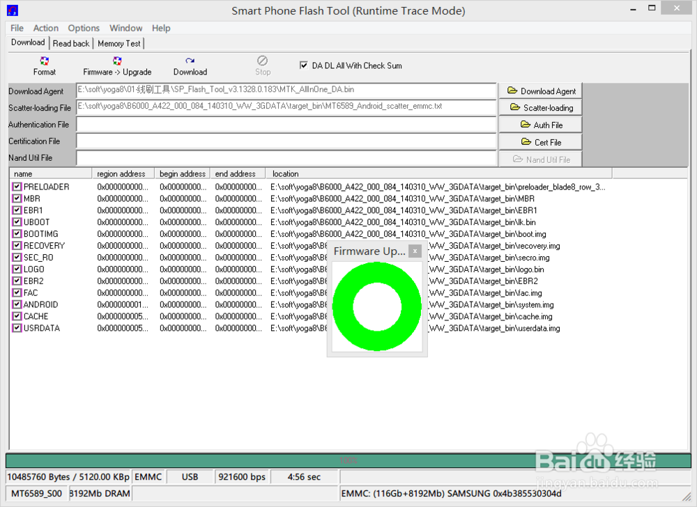This screenshot has width=697, height=507.
Task: Start Firmware -> Upgrade from toolbar
Action: [x=117, y=65]
